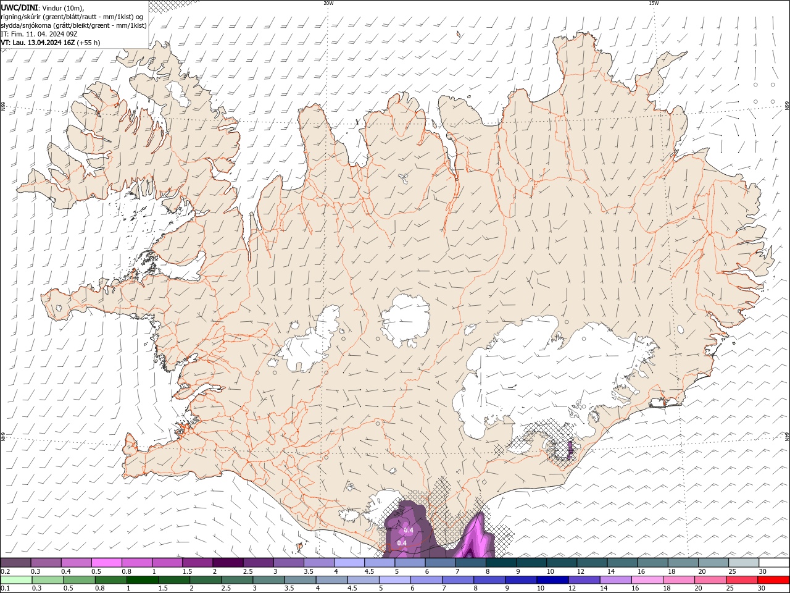Click the navy blue 10 swatch, bottom legend row
Viewport: 790px width, 593px height.
pos(552,580)
